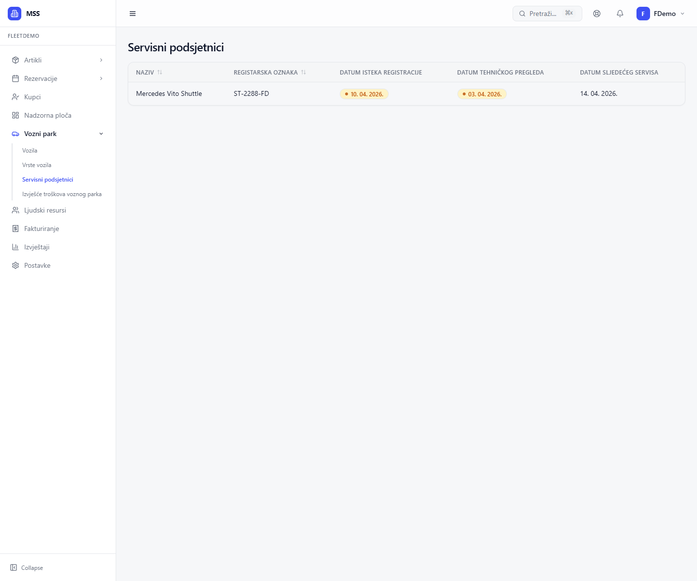Open the notifications bell

point(620,14)
